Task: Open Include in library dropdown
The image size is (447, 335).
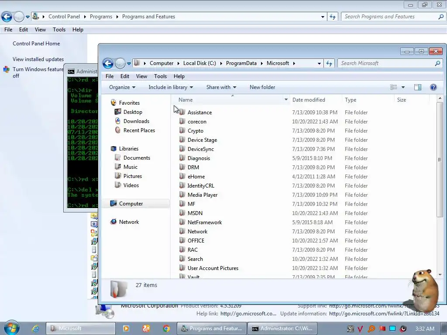Action: coord(171,87)
